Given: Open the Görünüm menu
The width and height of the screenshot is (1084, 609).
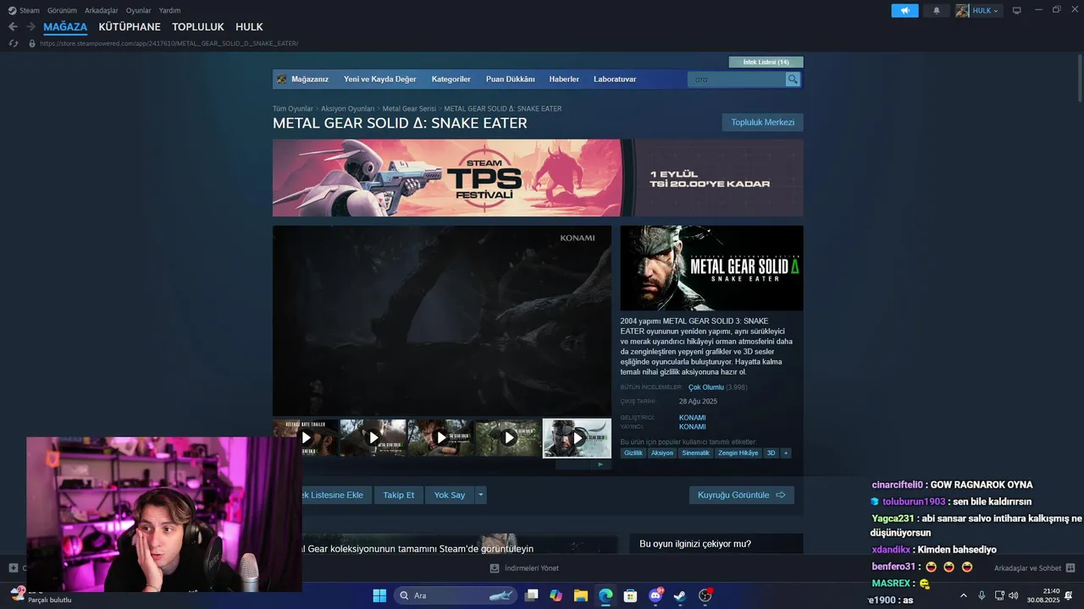Looking at the screenshot, I should click(x=62, y=10).
